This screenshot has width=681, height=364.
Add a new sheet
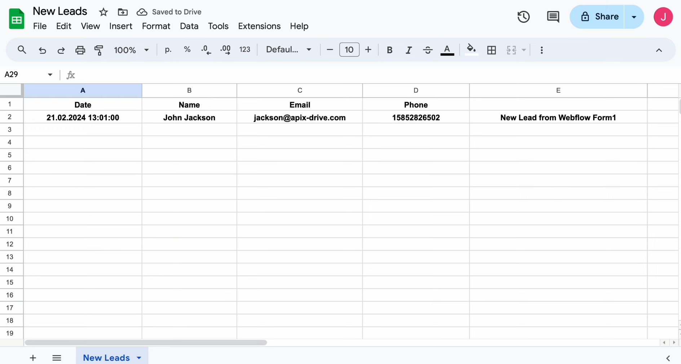[32, 358]
